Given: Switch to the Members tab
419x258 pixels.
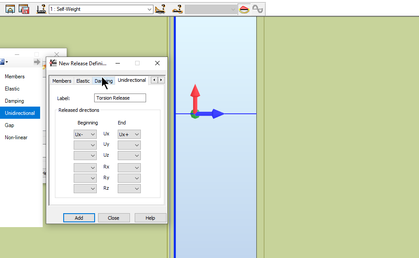Looking at the screenshot, I should 61,80.
